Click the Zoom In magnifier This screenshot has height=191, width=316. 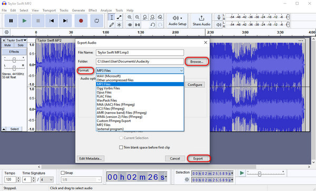click(130, 17)
